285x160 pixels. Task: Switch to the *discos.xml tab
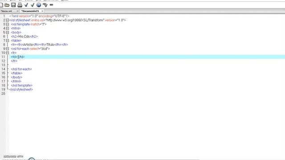click(x=6, y=11)
